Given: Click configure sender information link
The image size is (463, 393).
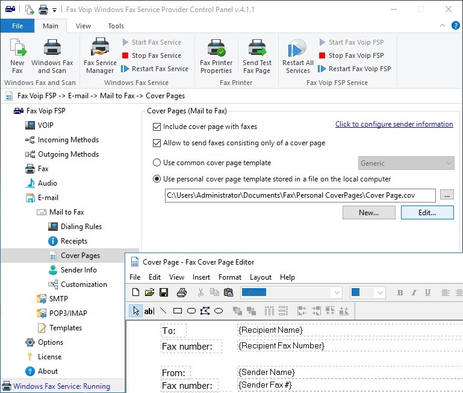Looking at the screenshot, I should point(394,124).
